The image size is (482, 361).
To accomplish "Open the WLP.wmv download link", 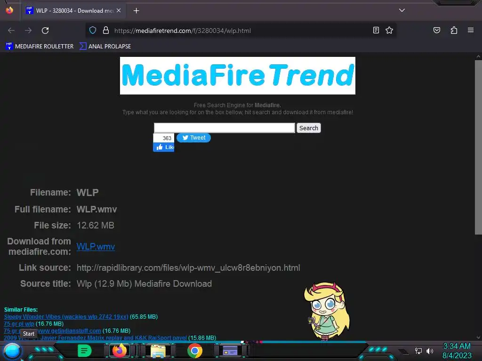I will click(96, 246).
